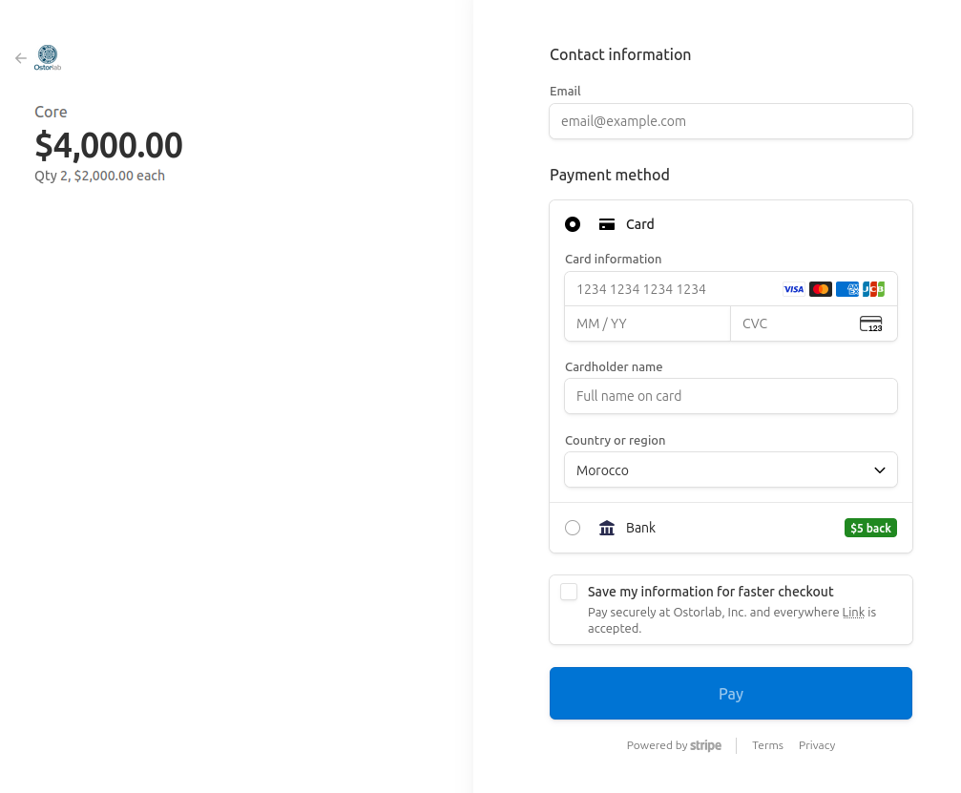Focus the CVC input field
This screenshot has height=793, width=961.
pyautogui.click(x=814, y=323)
